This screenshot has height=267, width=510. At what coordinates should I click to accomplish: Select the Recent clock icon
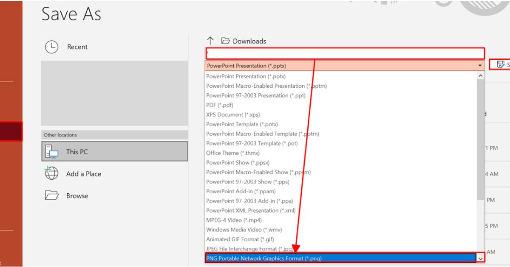pyautogui.click(x=51, y=47)
